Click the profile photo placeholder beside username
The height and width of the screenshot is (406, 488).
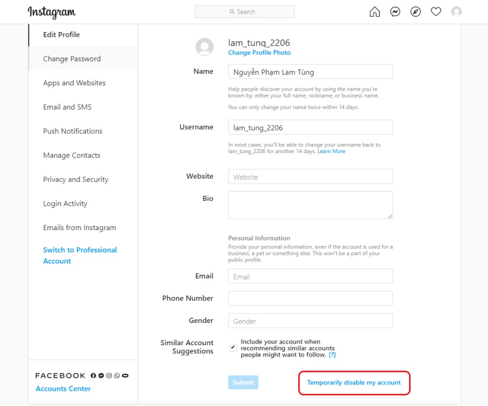tap(204, 47)
